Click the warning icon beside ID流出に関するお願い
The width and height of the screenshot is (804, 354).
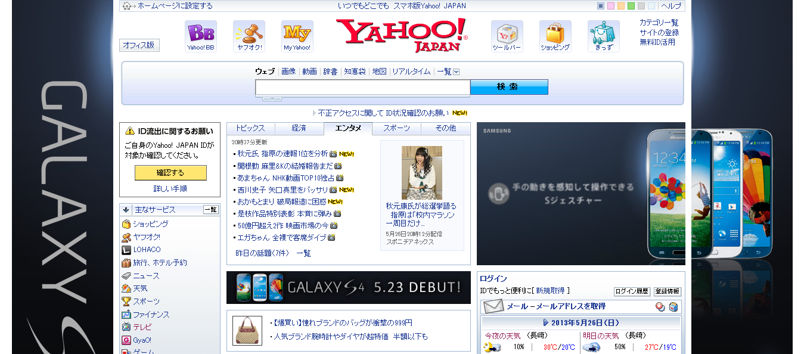click(130, 131)
